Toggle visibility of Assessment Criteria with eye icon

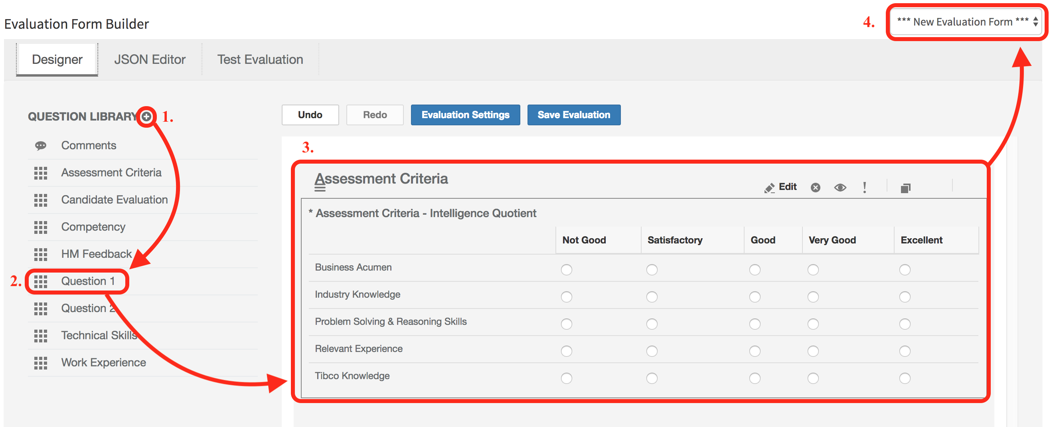tap(840, 187)
